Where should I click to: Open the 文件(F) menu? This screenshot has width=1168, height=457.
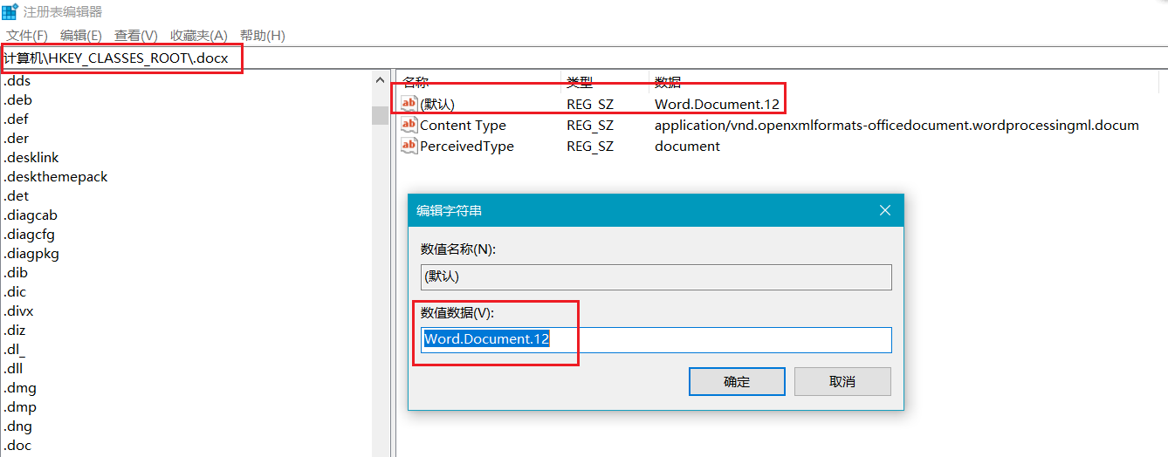(27, 36)
